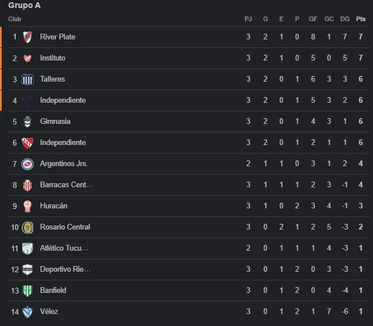The image size is (373, 326).
Task: Click the Rosario Central crest
Action: point(27,227)
